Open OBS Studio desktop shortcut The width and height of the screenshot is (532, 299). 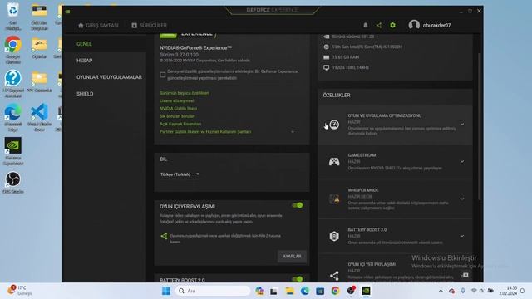tap(13, 183)
